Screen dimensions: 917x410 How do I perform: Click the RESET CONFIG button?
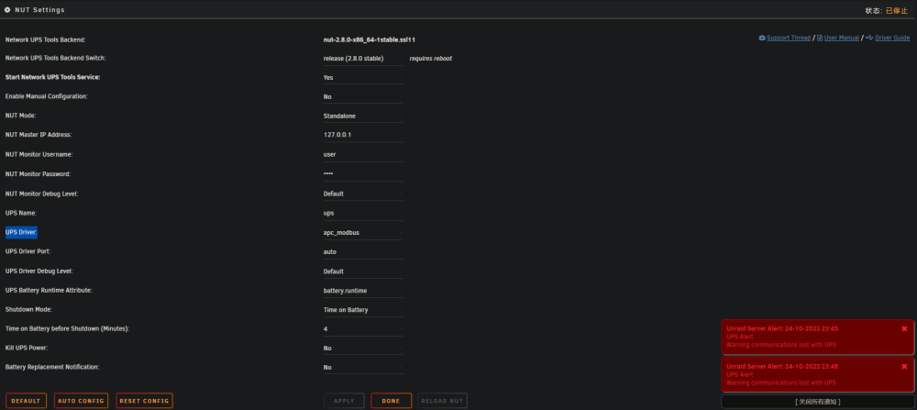click(x=145, y=401)
